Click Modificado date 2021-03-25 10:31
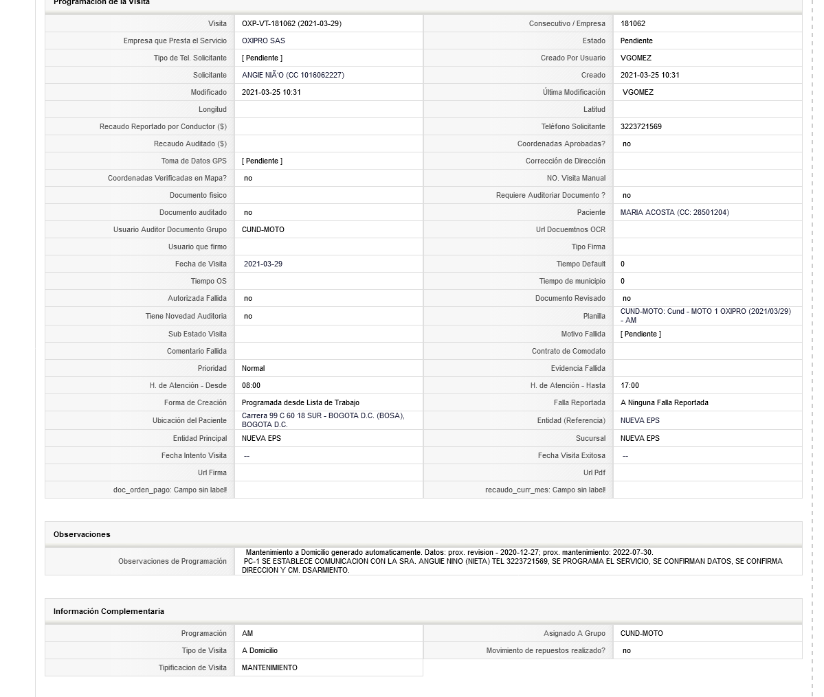Viewport: 824px width, 697px height. (x=271, y=93)
